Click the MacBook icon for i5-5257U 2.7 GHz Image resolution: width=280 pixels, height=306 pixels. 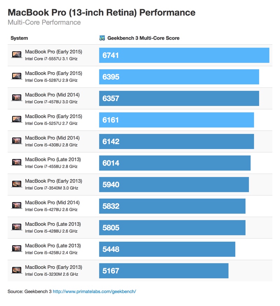tap(16, 119)
